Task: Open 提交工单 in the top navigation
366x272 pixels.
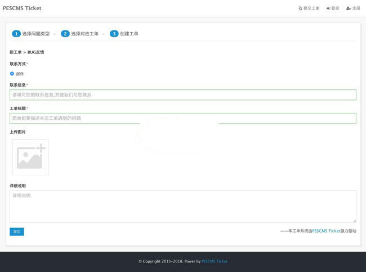Action: pos(309,8)
